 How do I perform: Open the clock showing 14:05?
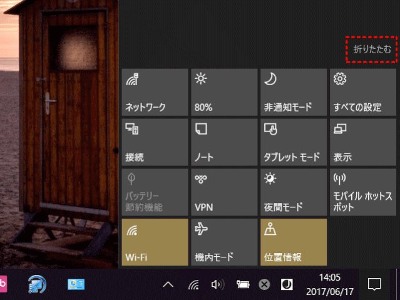[x=330, y=284]
